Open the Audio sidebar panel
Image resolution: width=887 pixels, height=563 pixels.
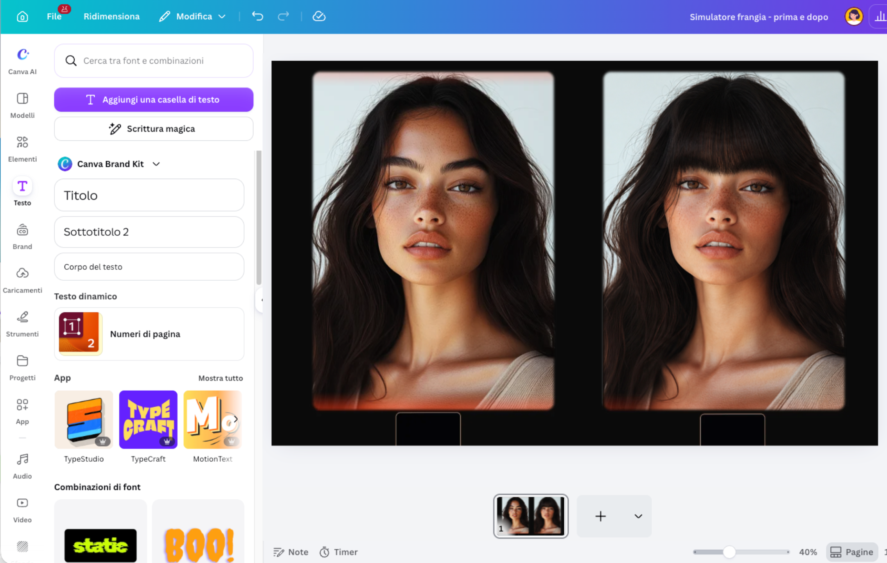click(22, 466)
